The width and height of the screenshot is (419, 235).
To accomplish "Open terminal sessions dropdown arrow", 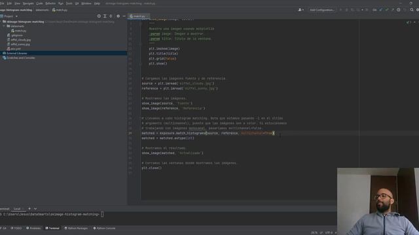I will (x=35, y=209).
